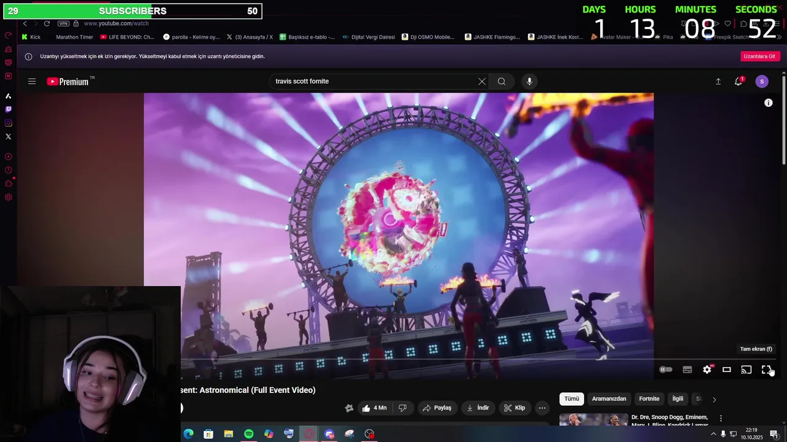Open the Dji OSMO Mobile bookmark
Screen dimensions: 787x442
[x=429, y=37]
